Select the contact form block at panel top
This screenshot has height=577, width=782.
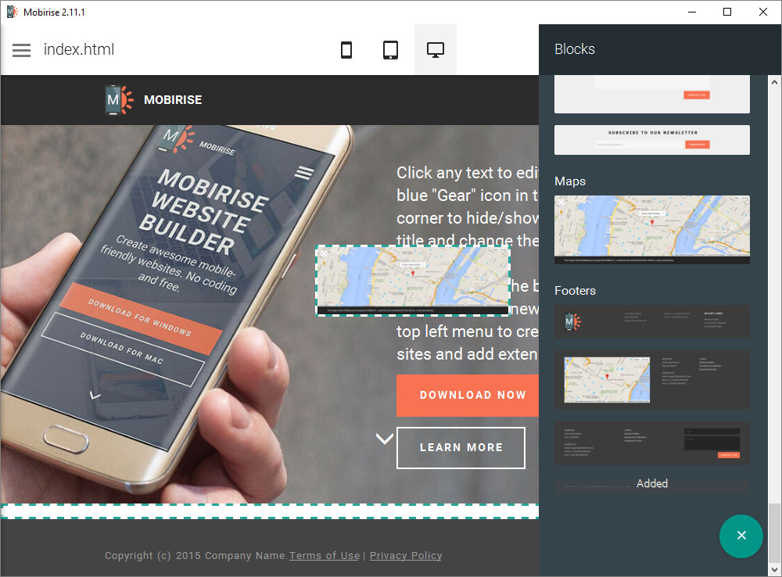pos(652,95)
